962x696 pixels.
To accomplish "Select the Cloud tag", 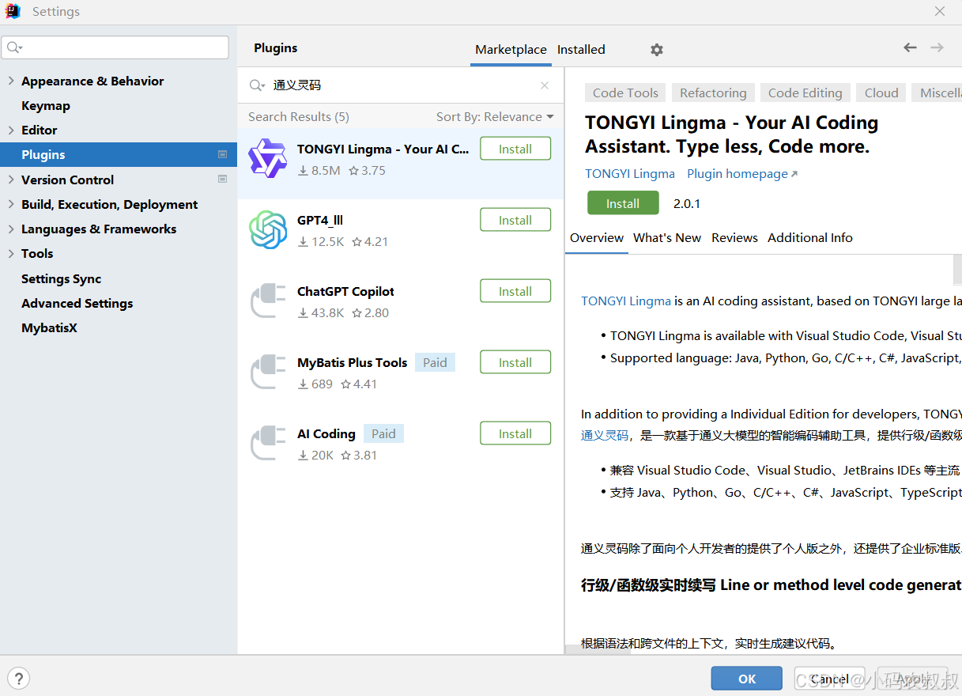I will coord(881,93).
